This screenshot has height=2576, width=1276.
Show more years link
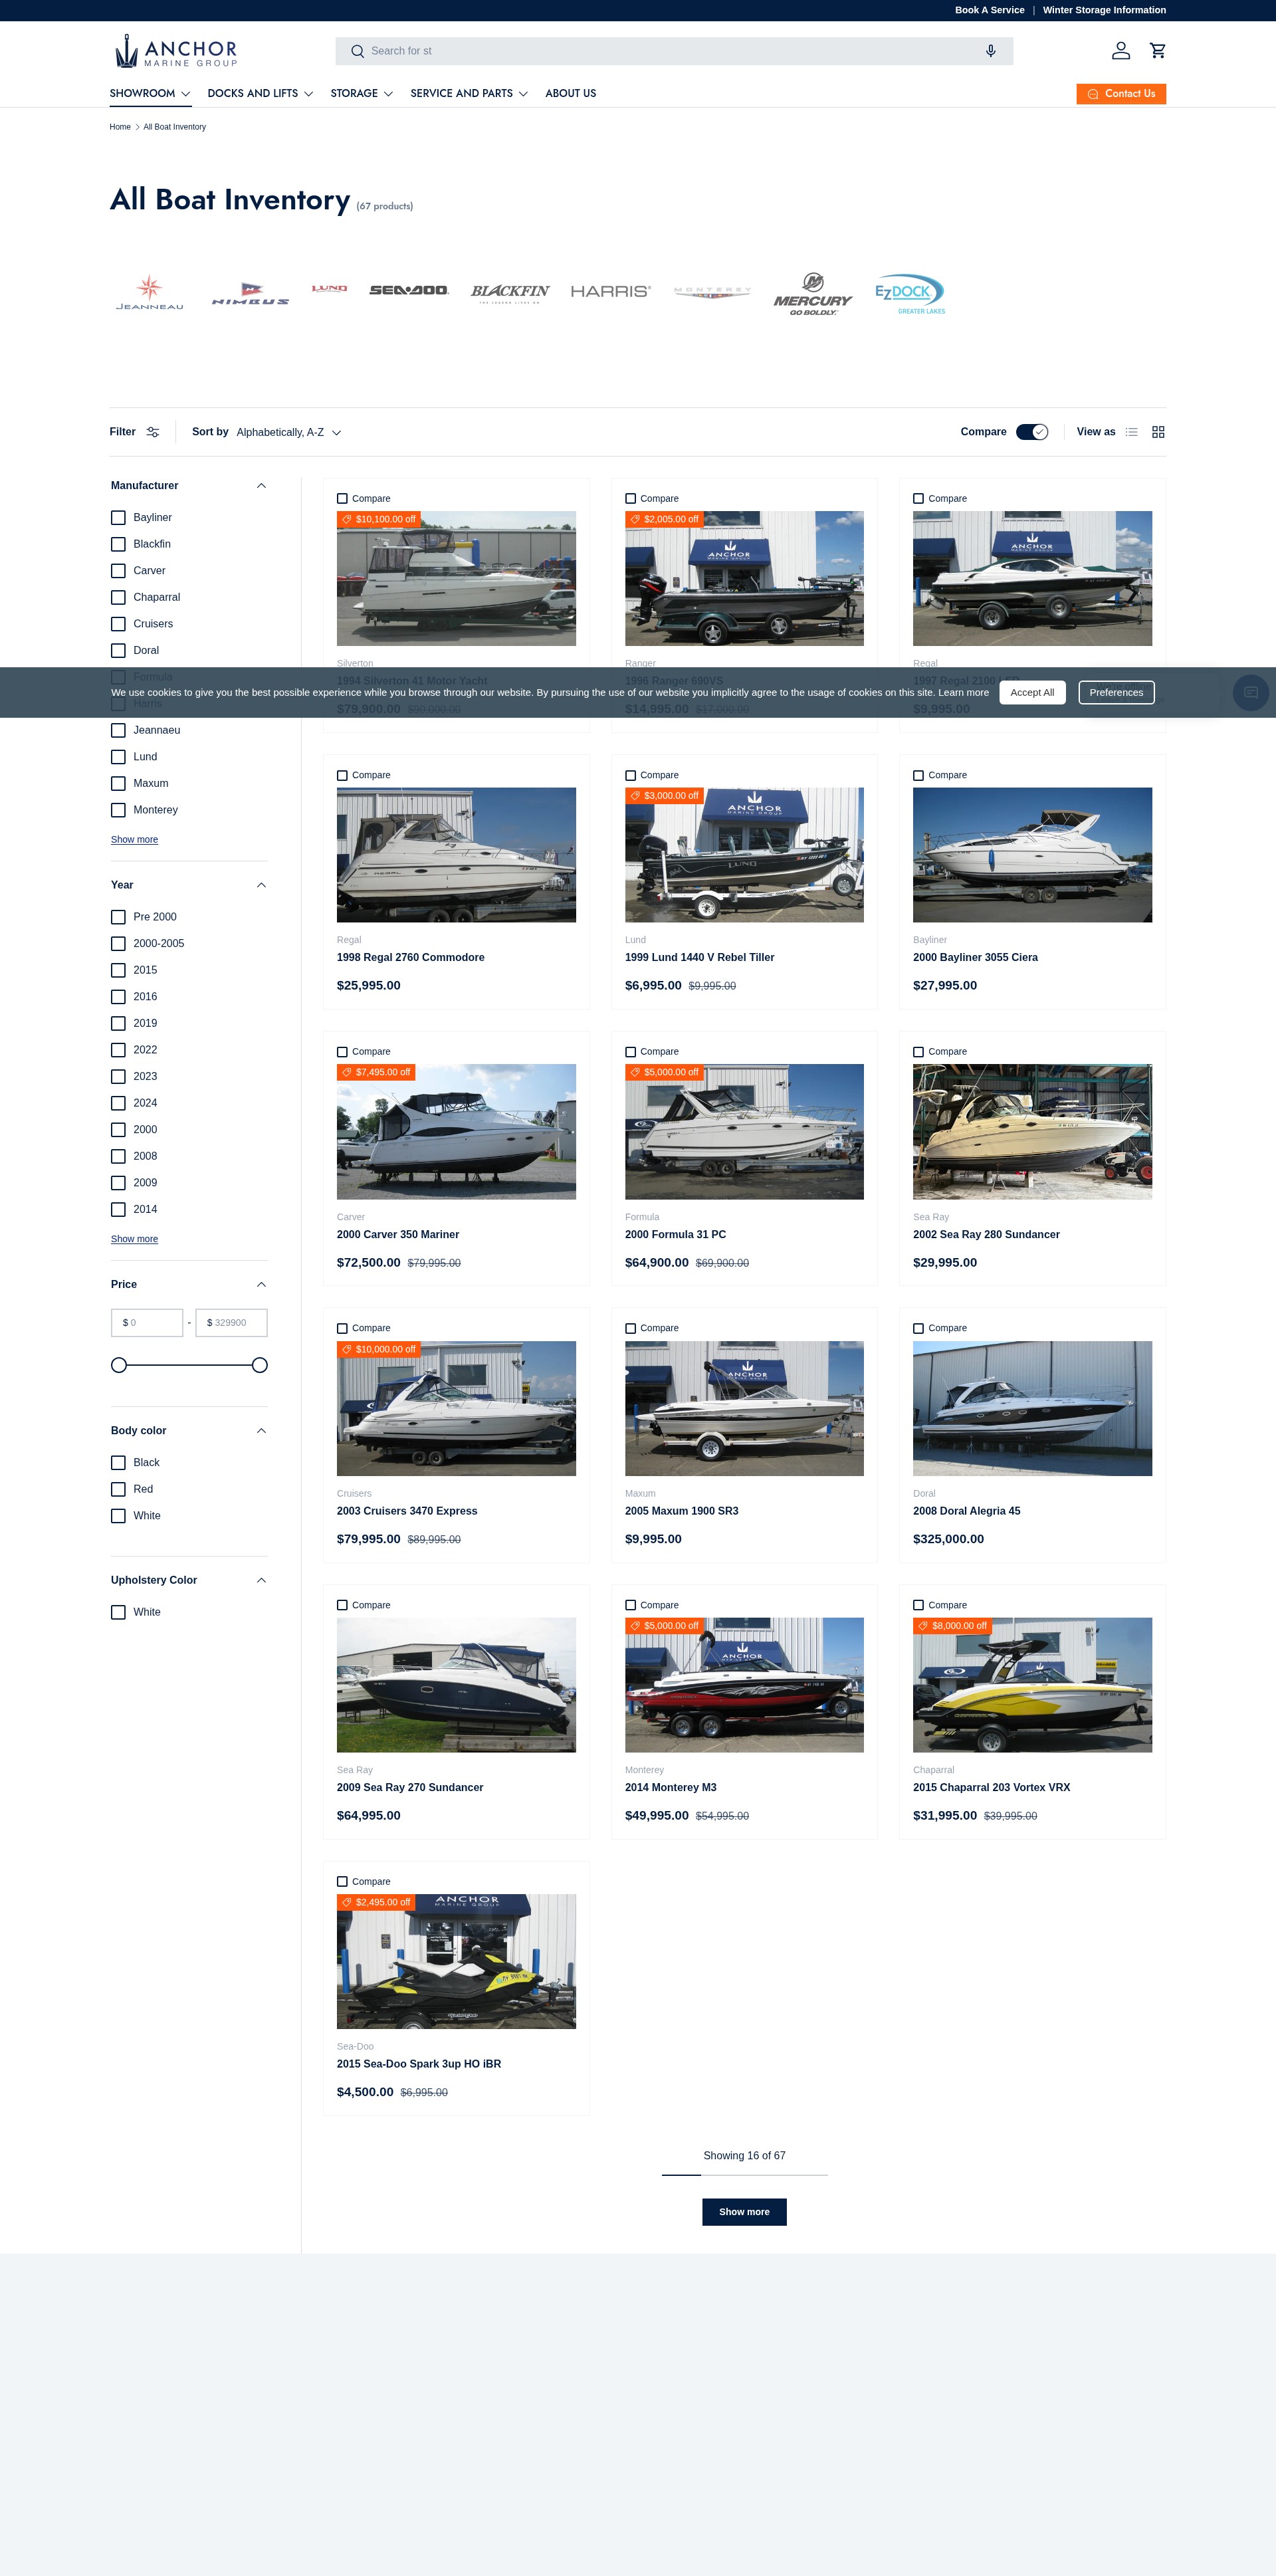coord(134,1239)
